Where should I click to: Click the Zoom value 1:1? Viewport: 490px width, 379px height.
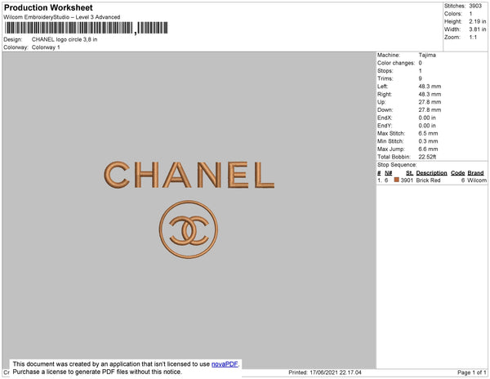coord(473,38)
